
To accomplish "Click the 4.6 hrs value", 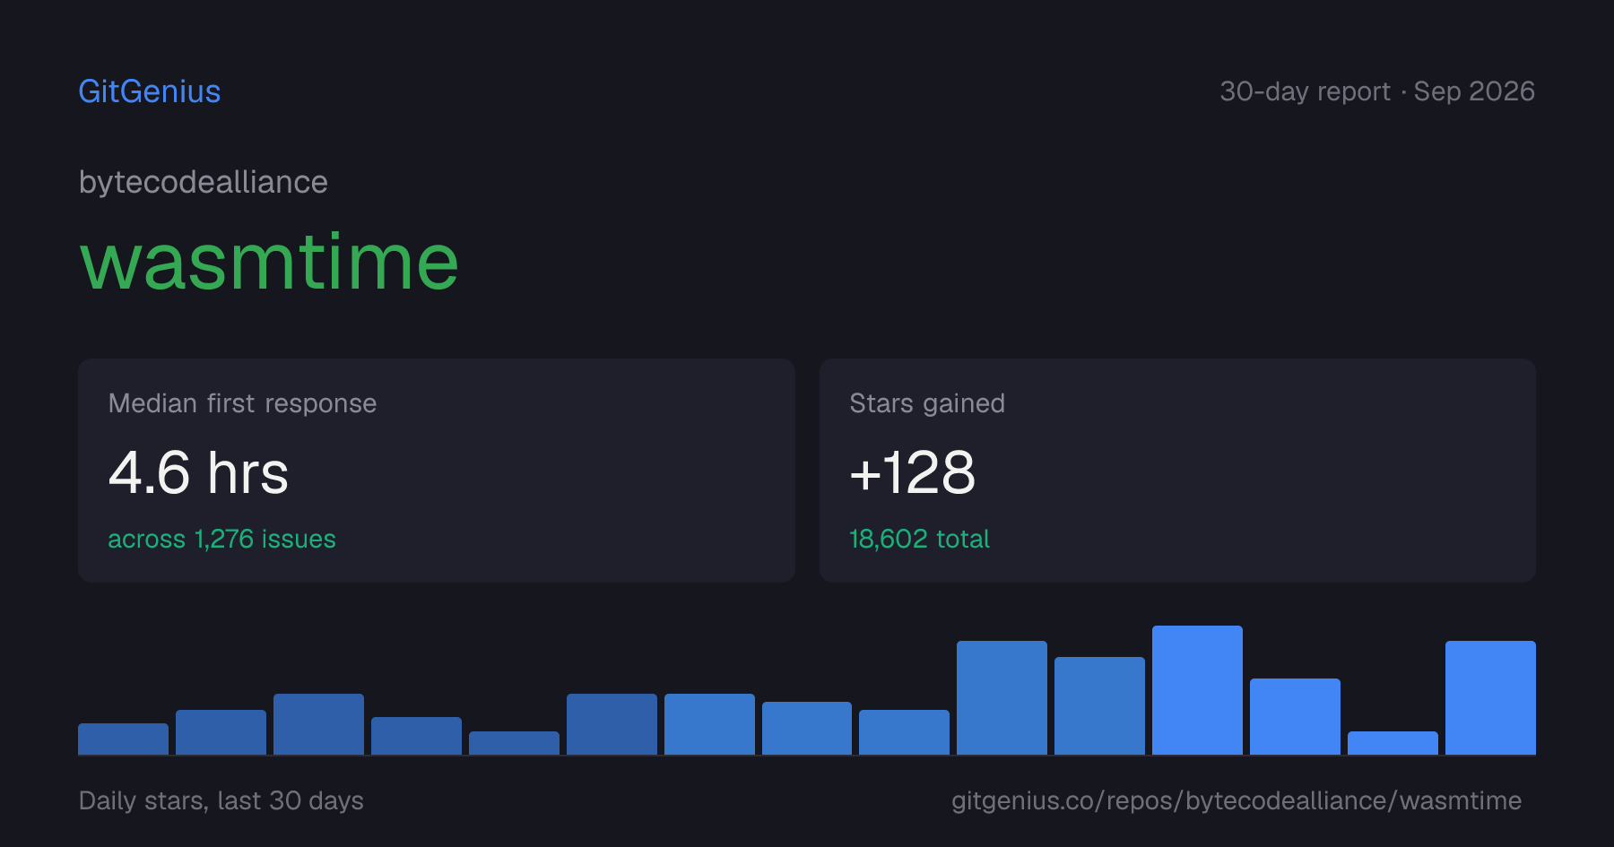I will pos(198,472).
